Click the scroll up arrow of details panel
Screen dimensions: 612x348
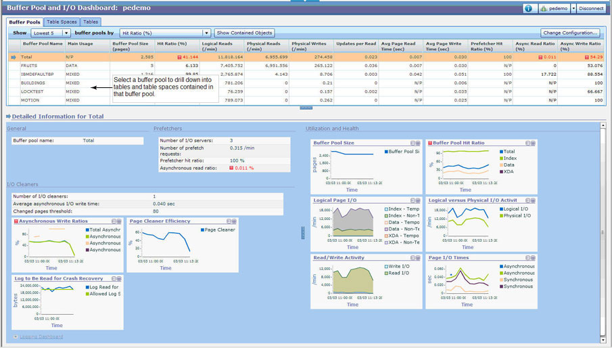pyautogui.click(x=603, y=125)
